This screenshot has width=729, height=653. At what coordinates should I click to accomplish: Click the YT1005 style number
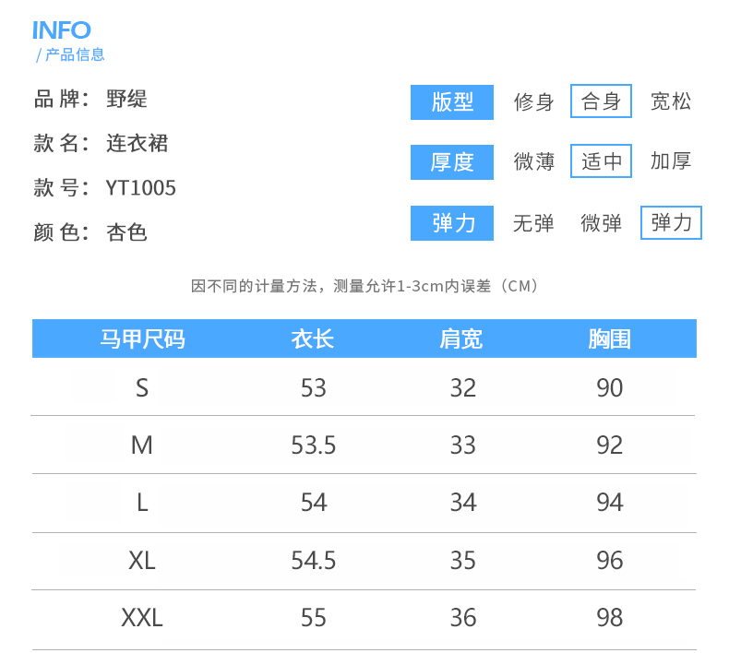141,188
